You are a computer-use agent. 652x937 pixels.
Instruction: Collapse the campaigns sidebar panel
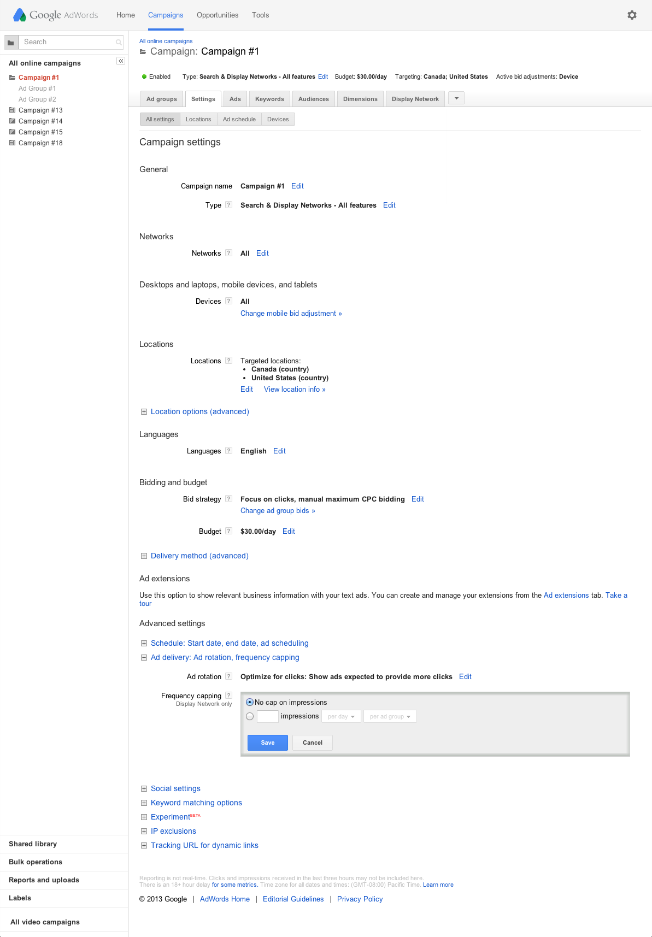coord(121,61)
